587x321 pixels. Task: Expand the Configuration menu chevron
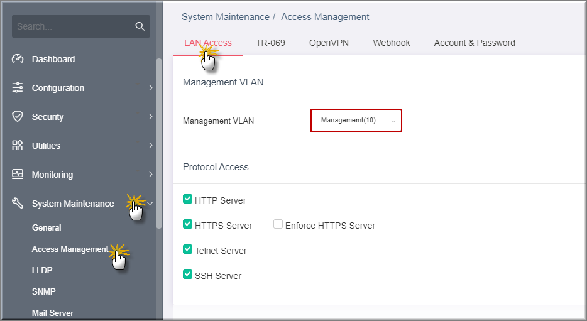150,87
